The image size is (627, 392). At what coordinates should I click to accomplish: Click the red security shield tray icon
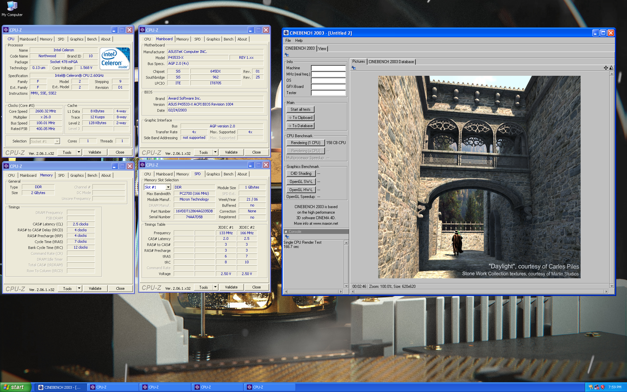tap(603, 387)
